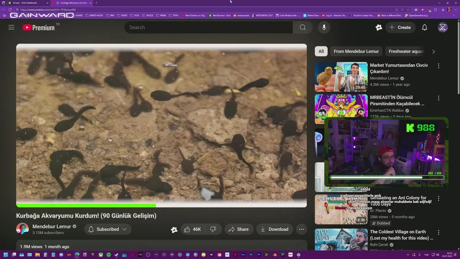Open Blender from the taskbar
The height and width of the screenshot is (259, 460).
275,255
